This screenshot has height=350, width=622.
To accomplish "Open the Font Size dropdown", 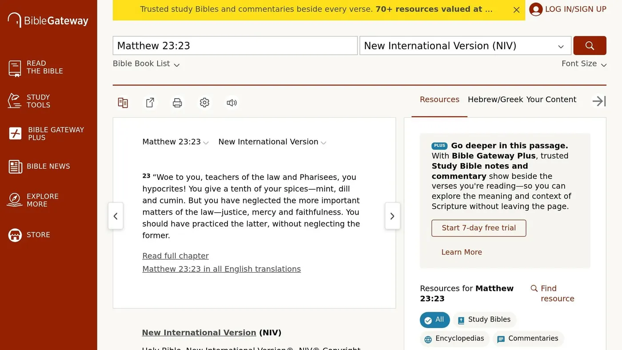I will 584,64.
